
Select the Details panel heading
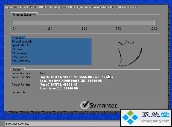coord(17,70)
